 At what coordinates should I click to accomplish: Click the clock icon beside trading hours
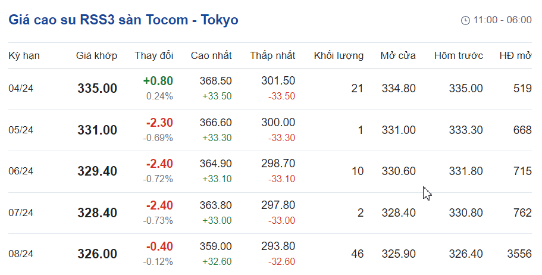click(465, 20)
